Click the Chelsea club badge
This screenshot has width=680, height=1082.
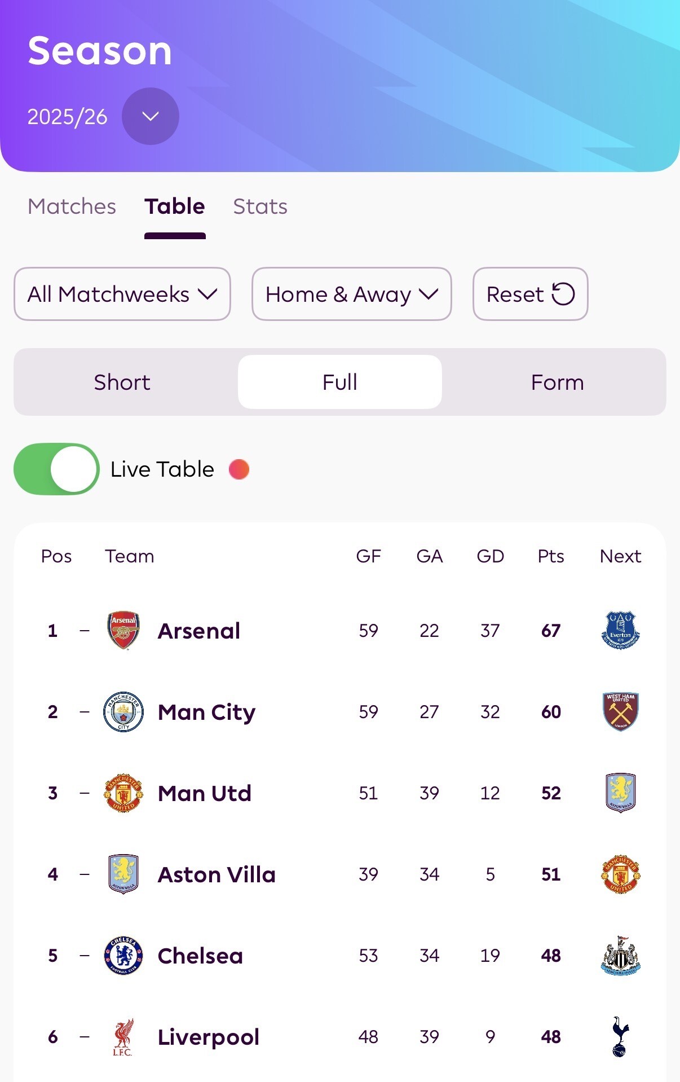click(x=123, y=956)
